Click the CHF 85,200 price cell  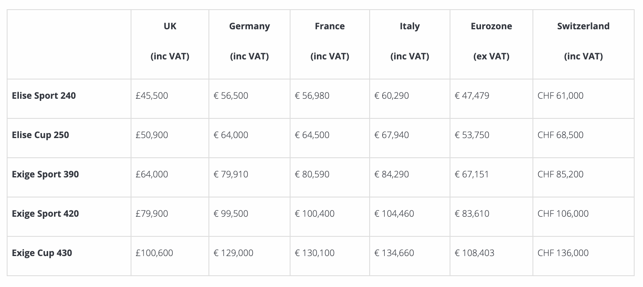click(x=560, y=174)
